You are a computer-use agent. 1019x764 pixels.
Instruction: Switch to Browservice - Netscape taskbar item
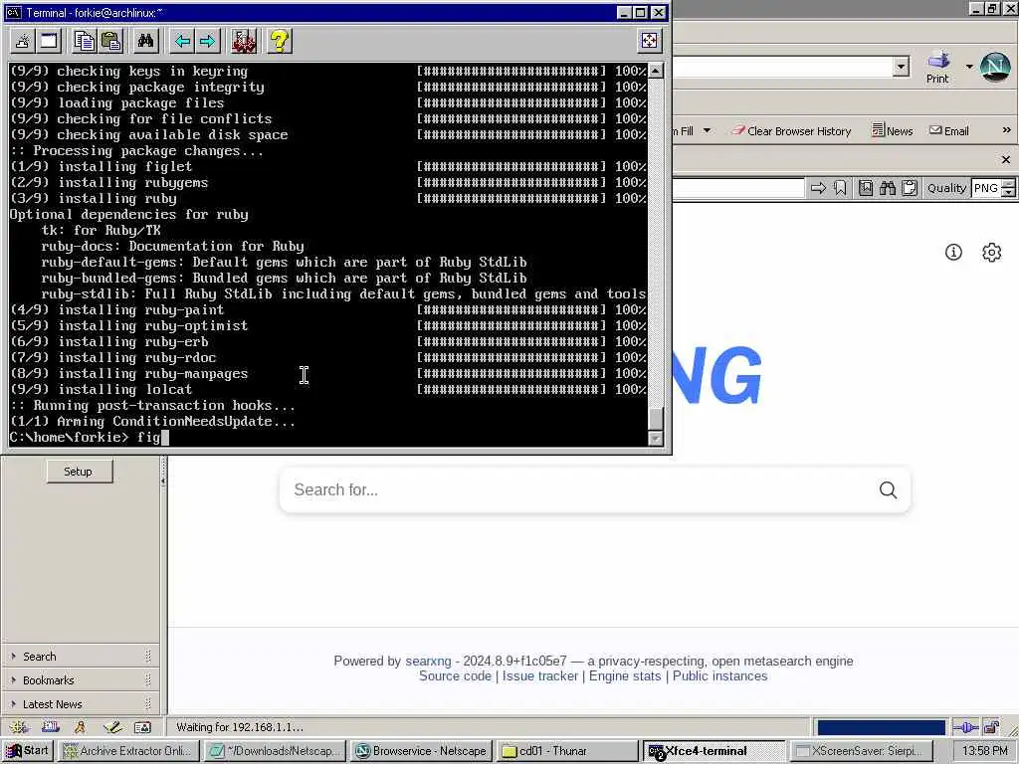click(x=422, y=751)
